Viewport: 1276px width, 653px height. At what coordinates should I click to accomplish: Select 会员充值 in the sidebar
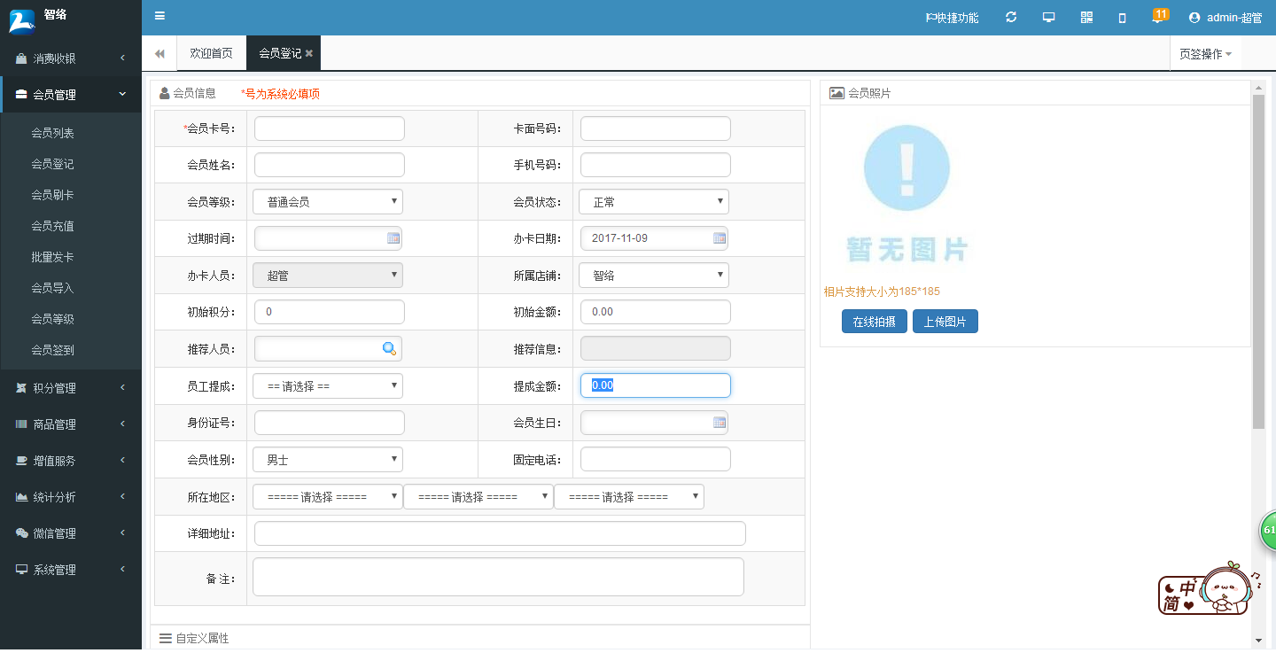52,226
